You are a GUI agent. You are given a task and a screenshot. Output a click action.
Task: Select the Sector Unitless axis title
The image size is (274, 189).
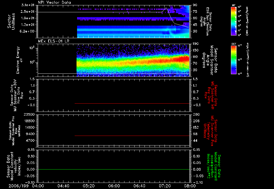click(11, 21)
